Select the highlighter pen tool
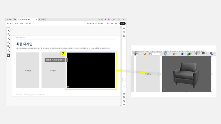This screenshot has width=221, height=124. 9,38
